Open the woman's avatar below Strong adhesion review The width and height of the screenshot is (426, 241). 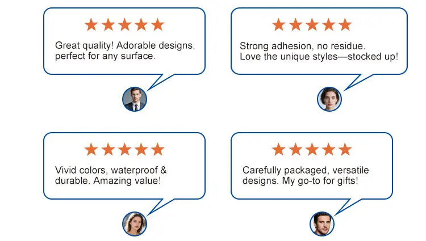point(329,99)
